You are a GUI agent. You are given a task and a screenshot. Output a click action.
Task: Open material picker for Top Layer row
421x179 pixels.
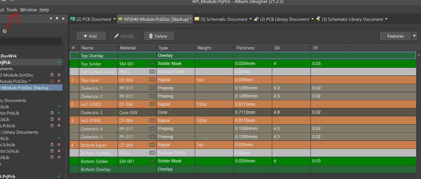click(152, 80)
